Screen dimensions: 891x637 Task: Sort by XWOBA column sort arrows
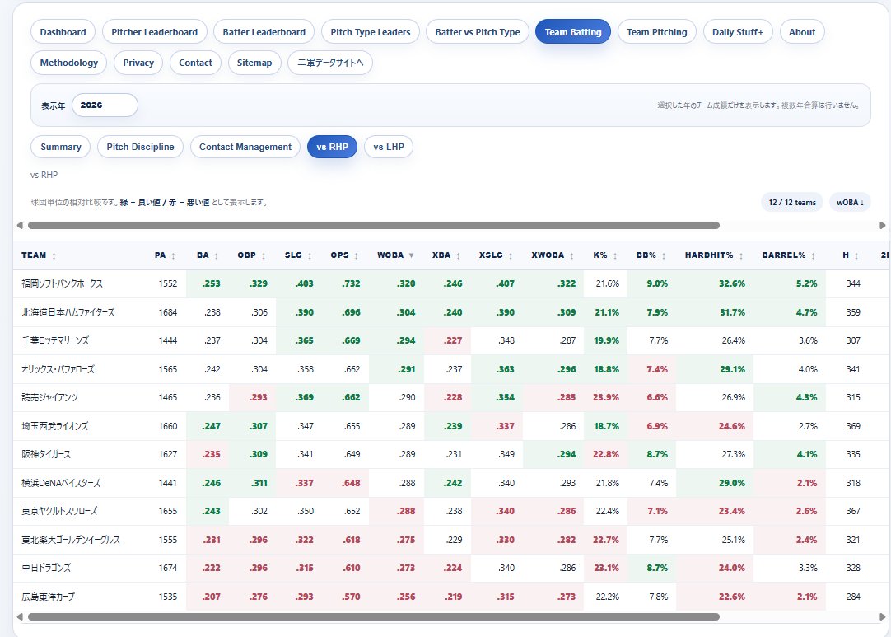[571, 256]
